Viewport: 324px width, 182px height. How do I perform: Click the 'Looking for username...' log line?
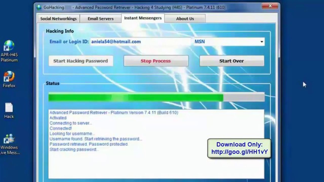coord(72,134)
